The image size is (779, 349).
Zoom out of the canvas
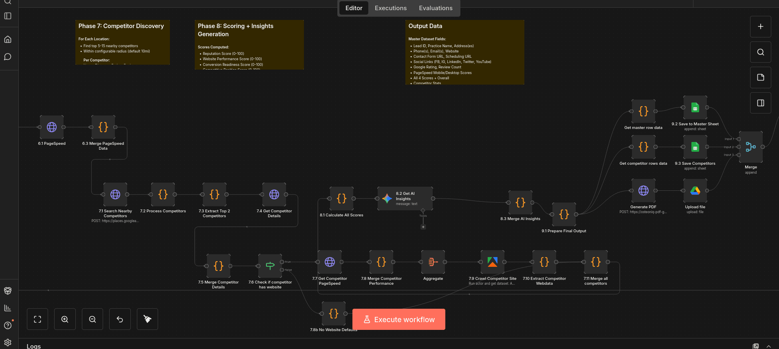pyautogui.click(x=92, y=319)
